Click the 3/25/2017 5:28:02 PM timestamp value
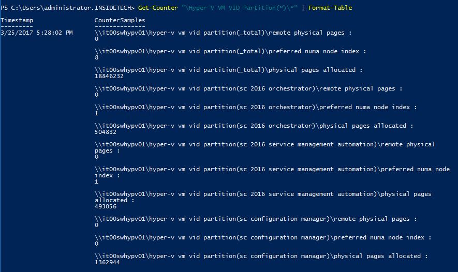This screenshot has height=272, width=458. (x=37, y=33)
